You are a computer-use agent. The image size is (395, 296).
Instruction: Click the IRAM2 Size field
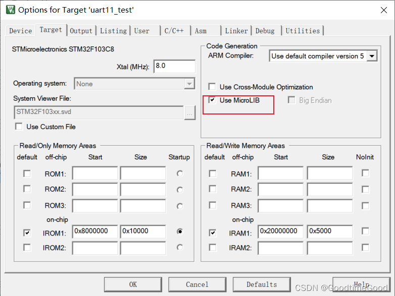(x=330, y=248)
